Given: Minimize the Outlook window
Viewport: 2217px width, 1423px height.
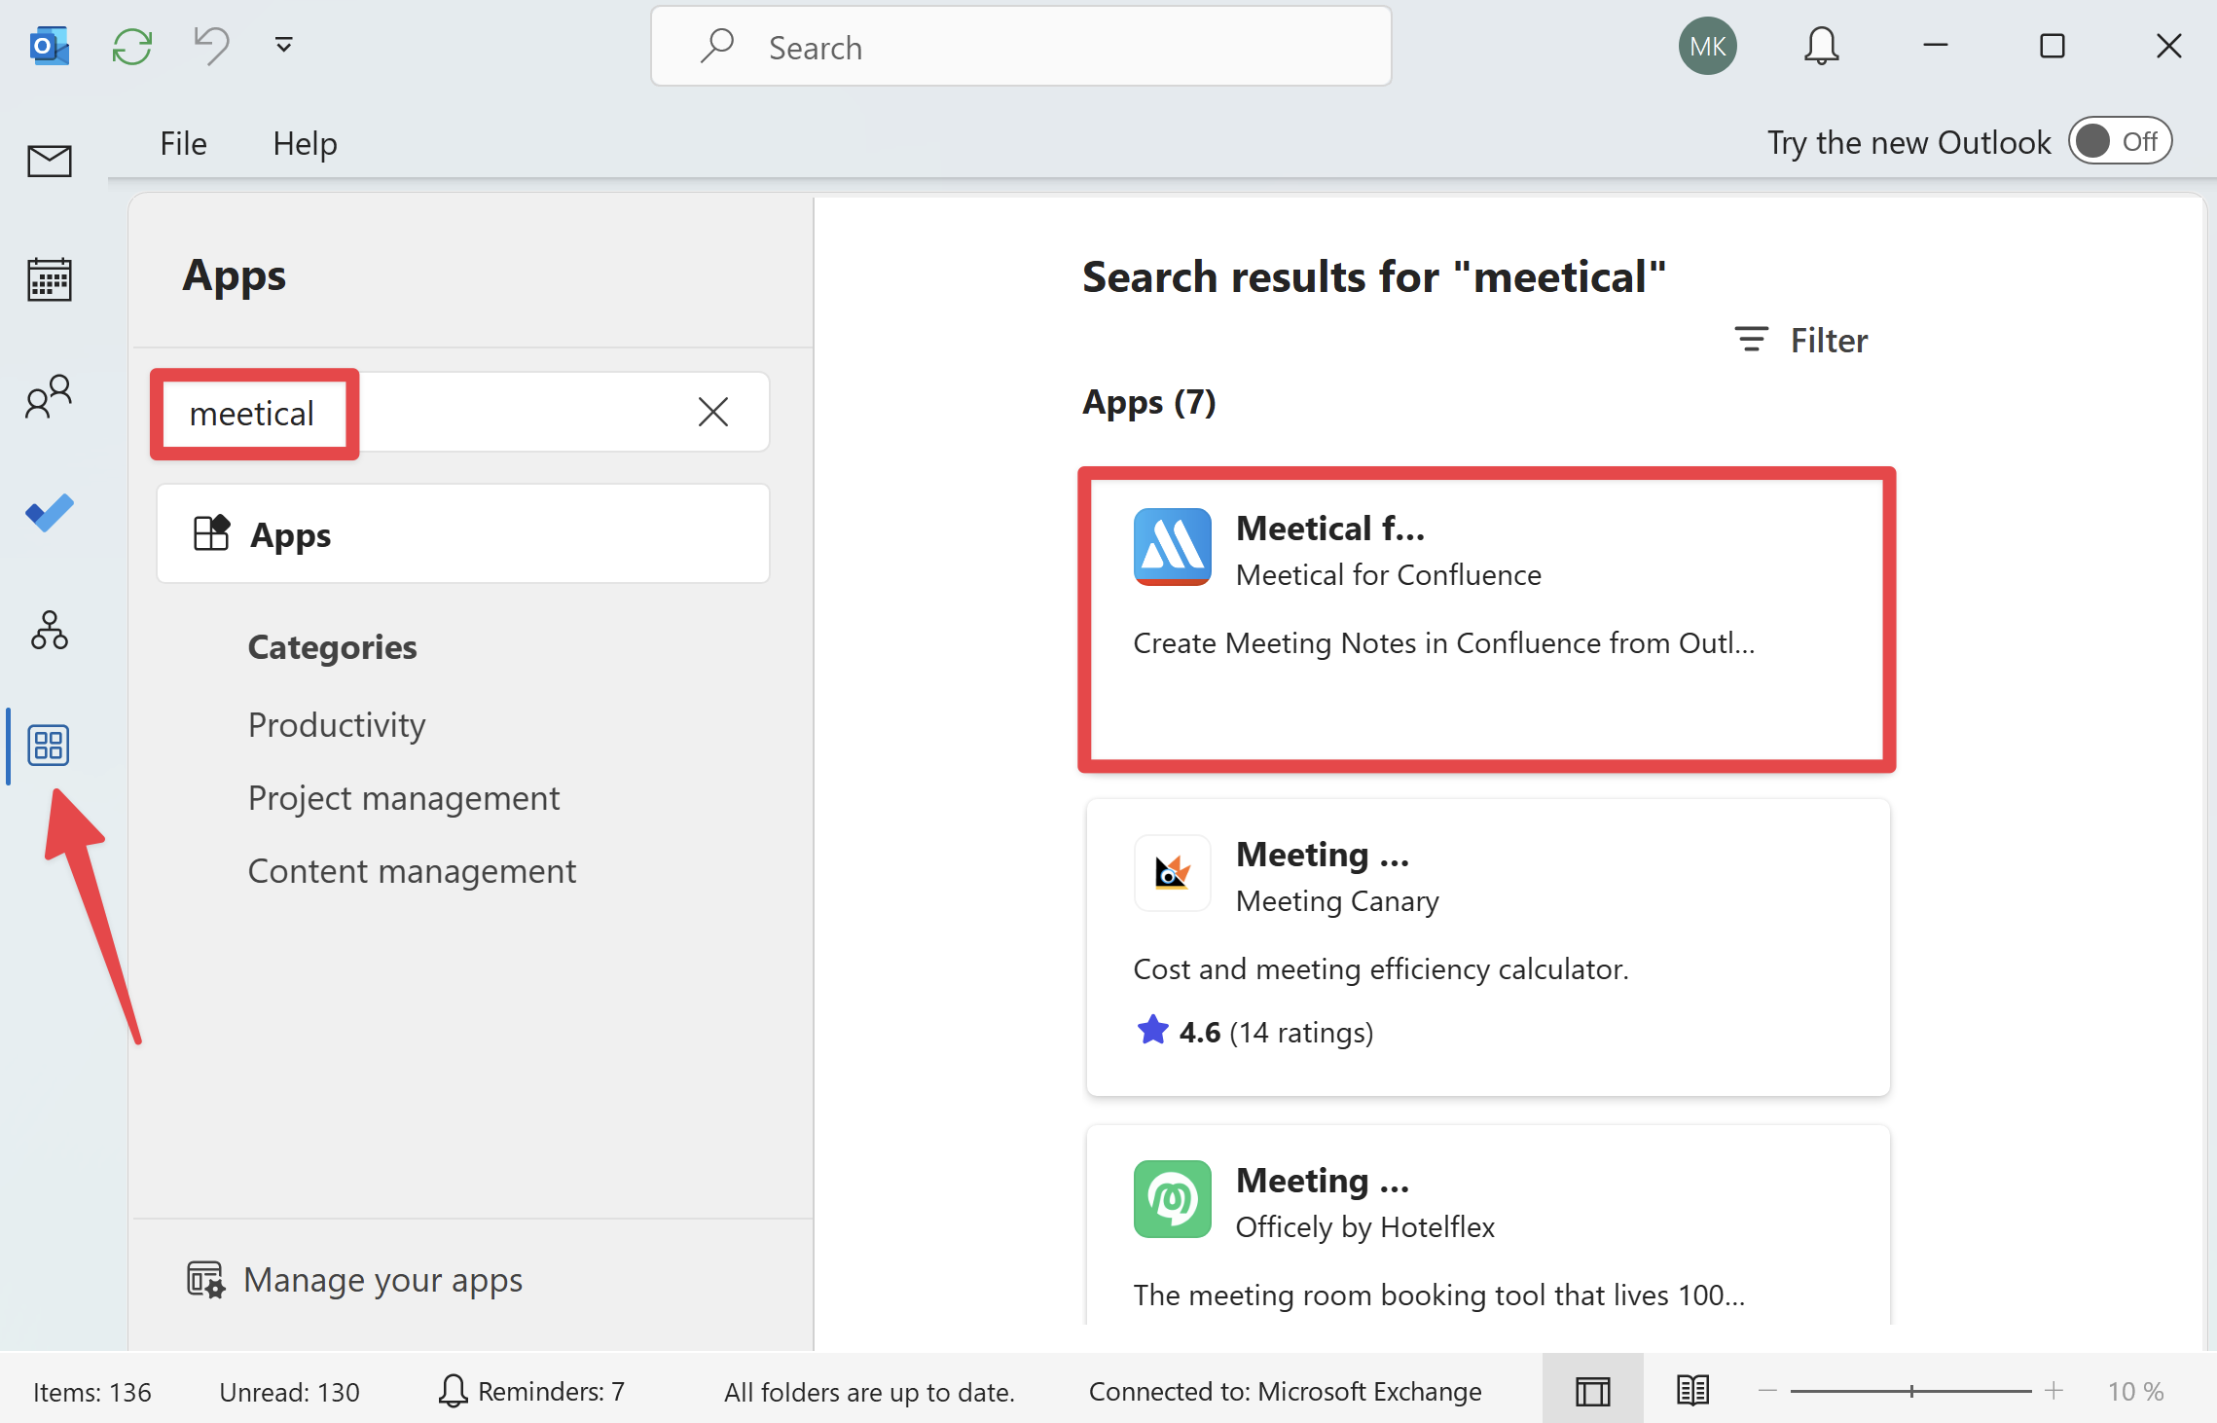Looking at the screenshot, I should 1936,45.
